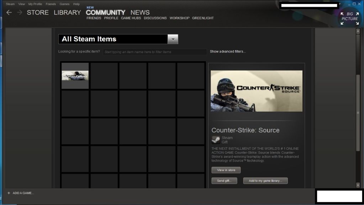
Task: Click the Counter-Strike: Source title text
Action: click(x=246, y=130)
